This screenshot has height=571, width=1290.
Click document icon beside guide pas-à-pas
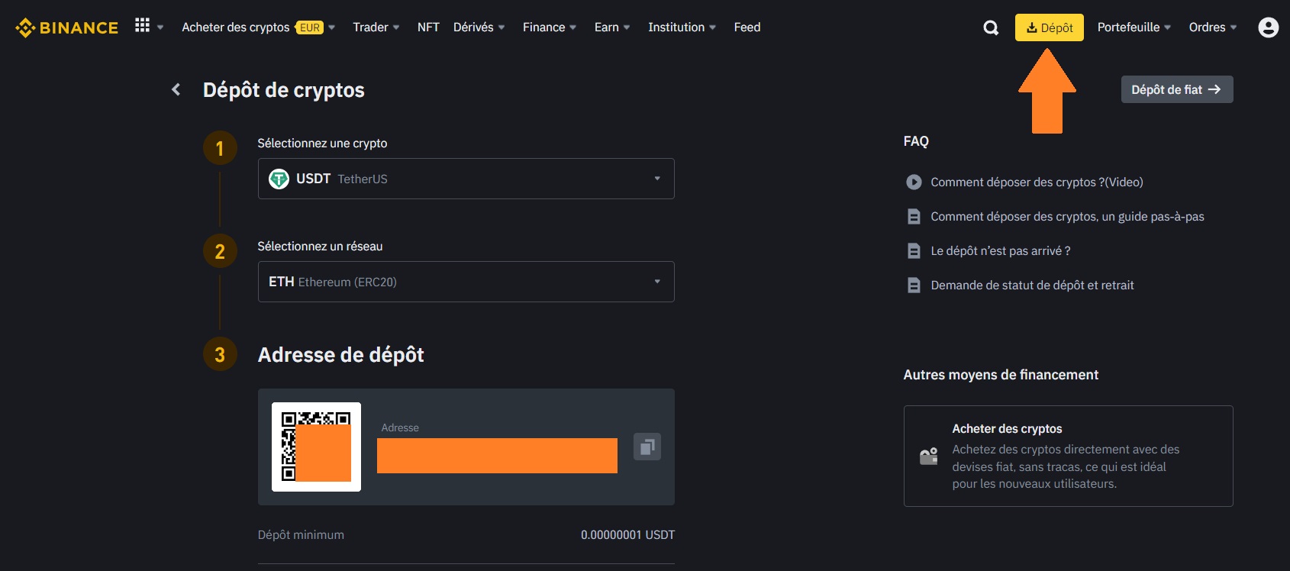pos(914,217)
